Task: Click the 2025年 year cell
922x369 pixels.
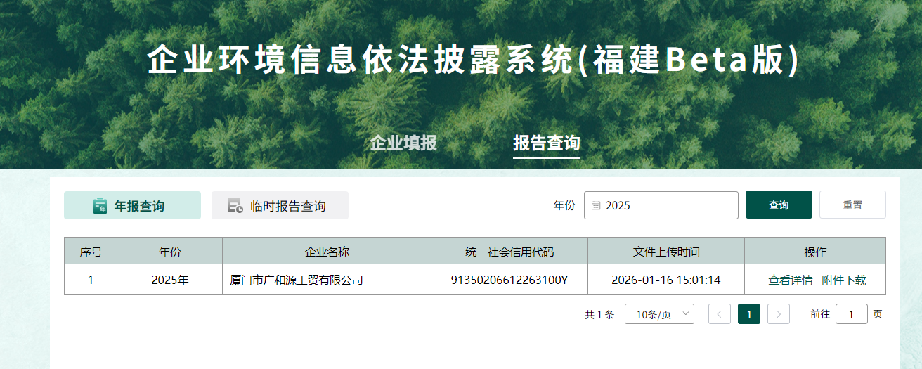Action: [x=170, y=280]
